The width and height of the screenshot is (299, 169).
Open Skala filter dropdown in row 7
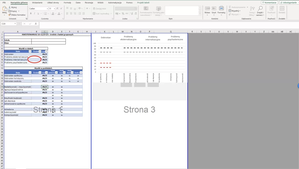(30, 51)
